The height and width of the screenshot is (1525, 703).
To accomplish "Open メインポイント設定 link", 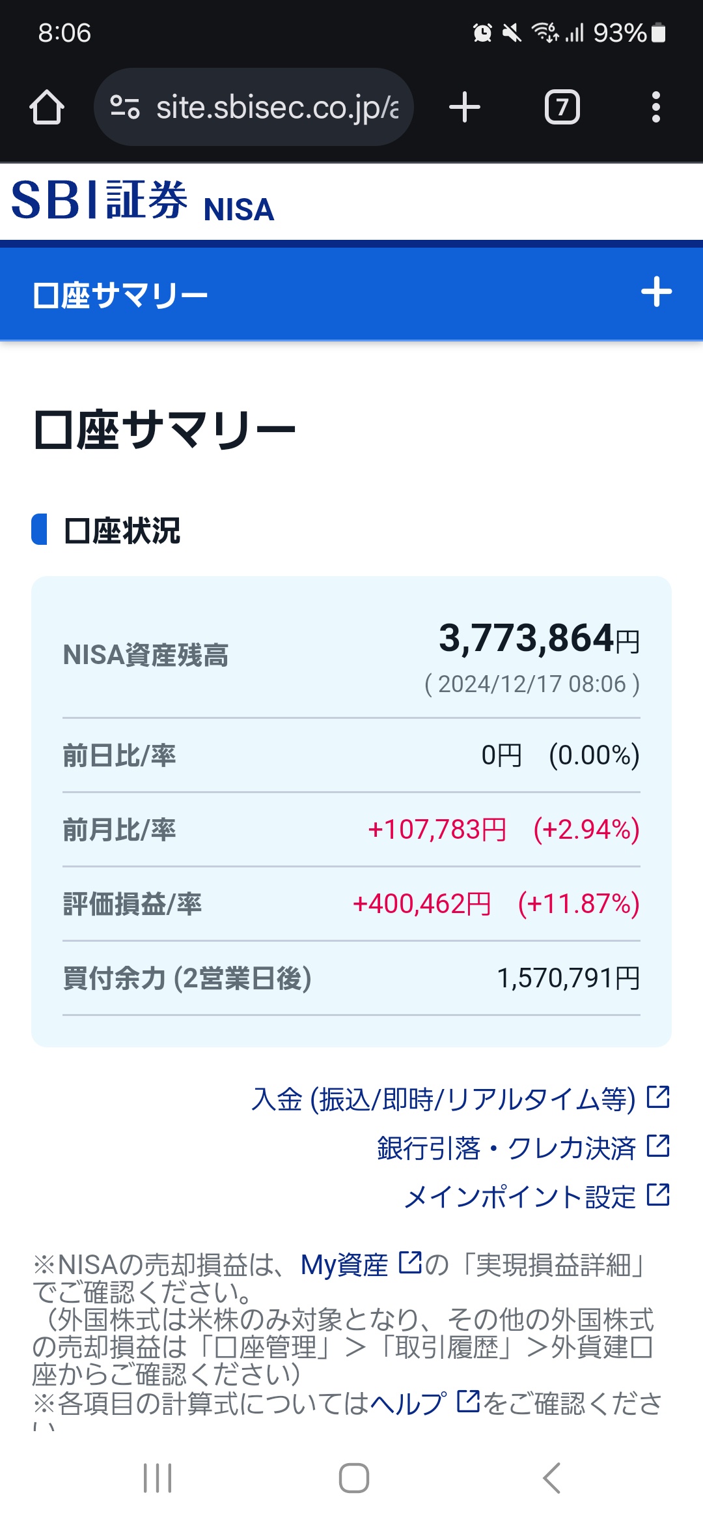I will 537,1197.
